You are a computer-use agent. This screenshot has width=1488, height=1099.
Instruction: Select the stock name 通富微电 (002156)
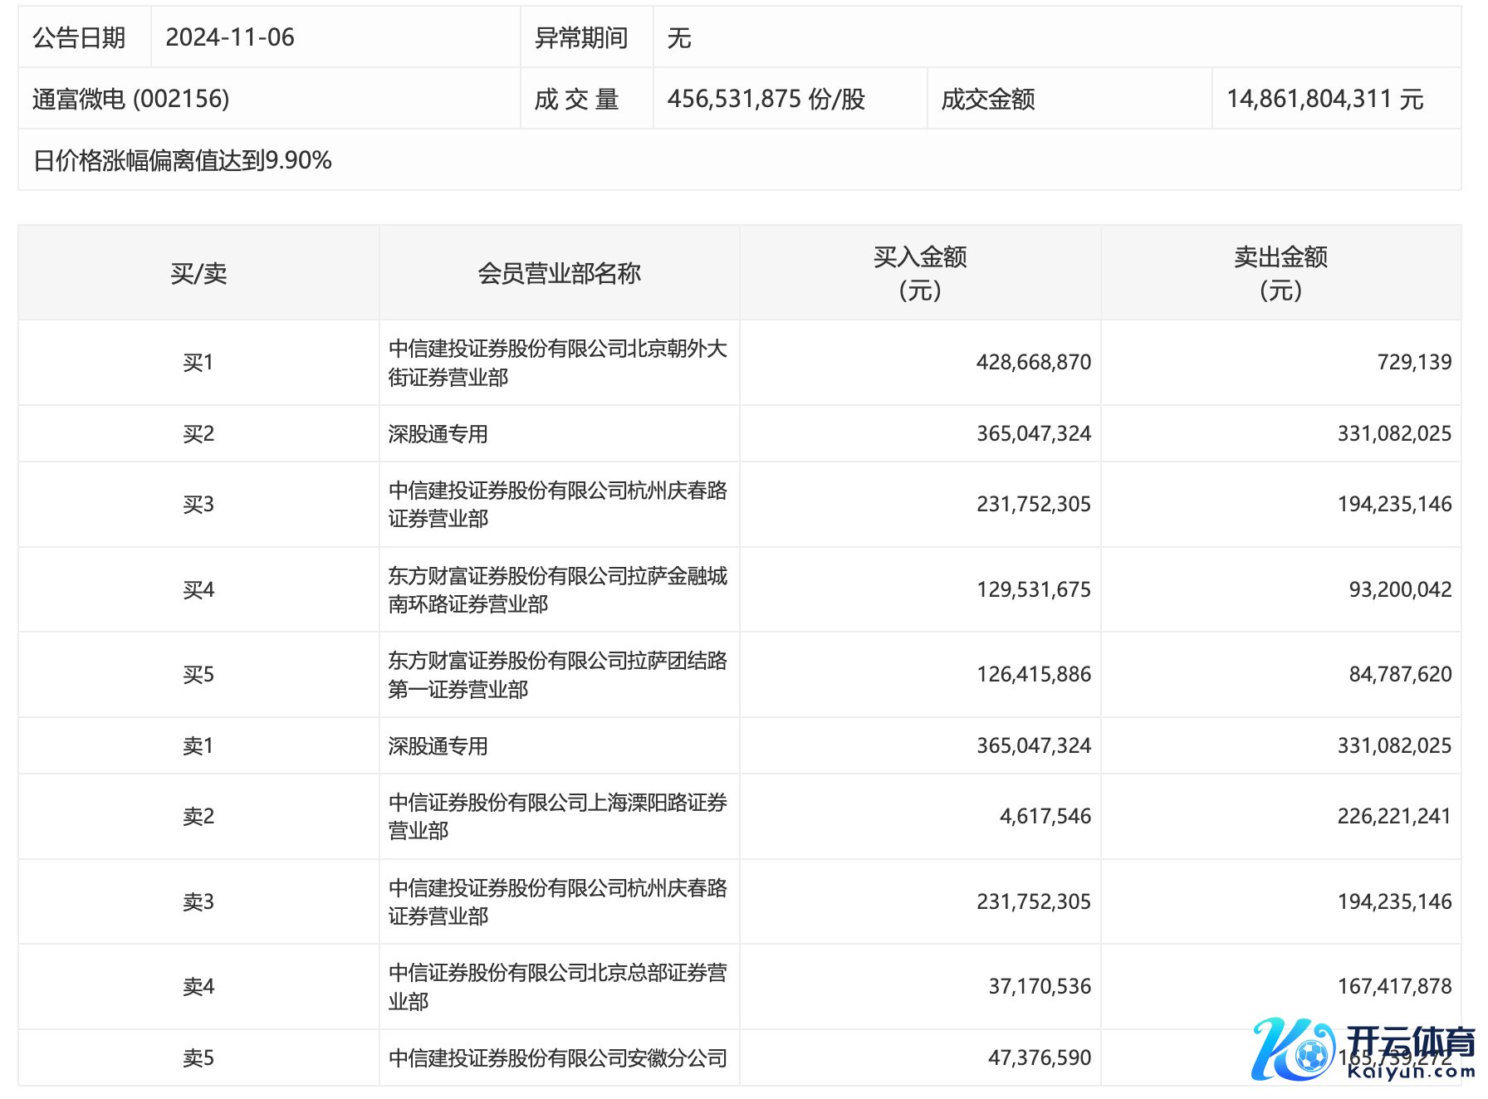[130, 99]
